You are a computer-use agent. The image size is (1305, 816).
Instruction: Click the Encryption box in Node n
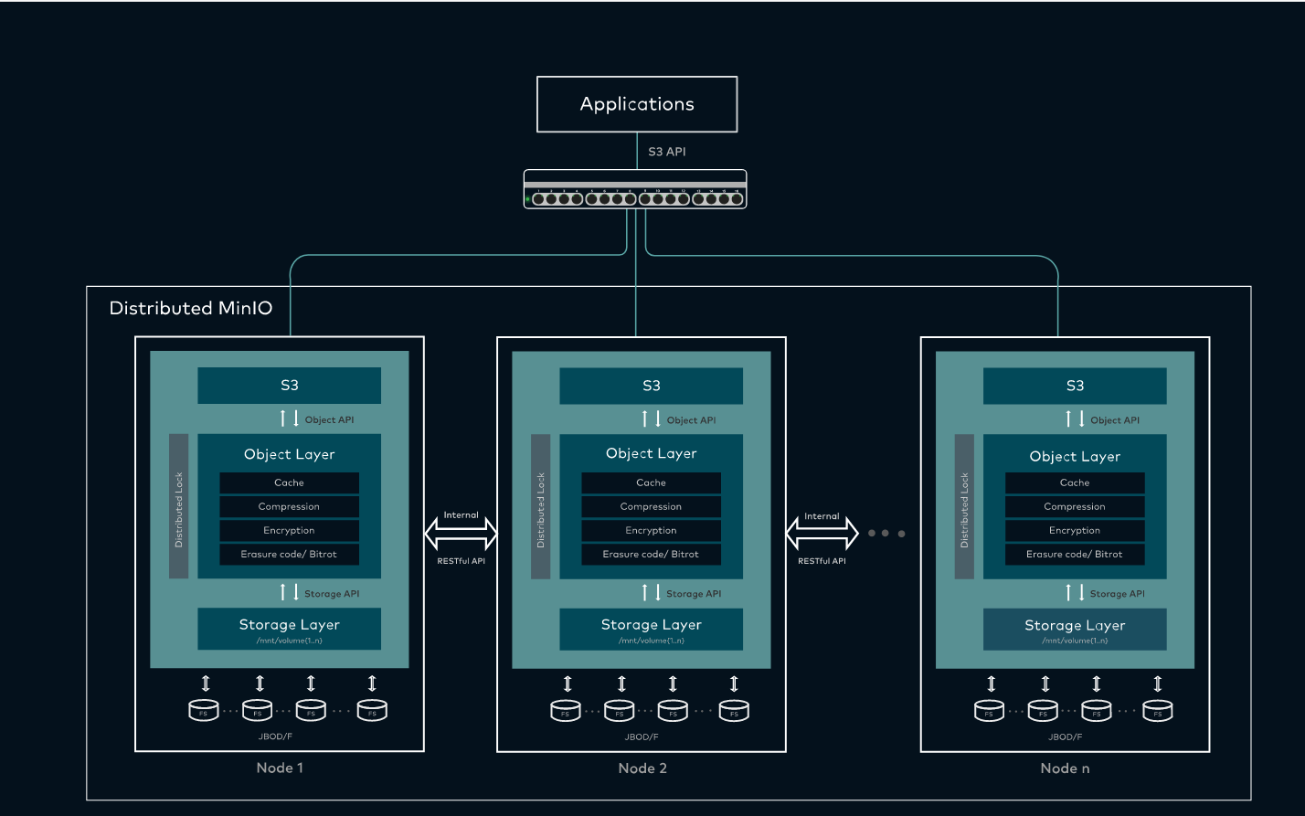[1075, 530]
